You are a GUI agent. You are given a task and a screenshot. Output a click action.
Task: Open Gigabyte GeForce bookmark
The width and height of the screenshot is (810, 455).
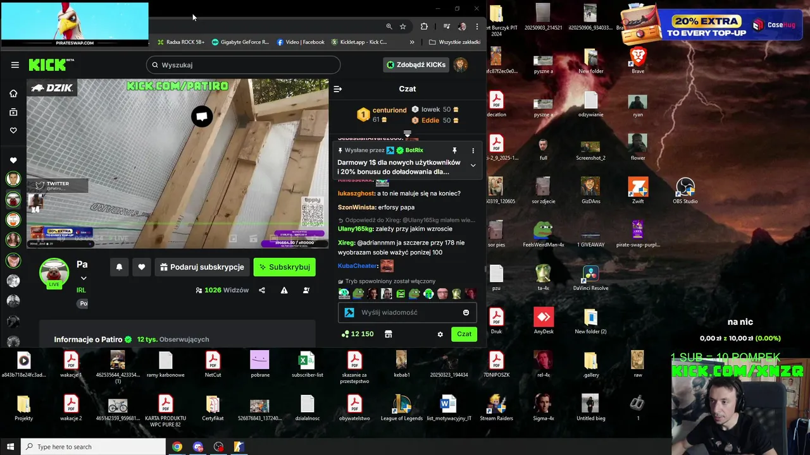pyautogui.click(x=240, y=42)
